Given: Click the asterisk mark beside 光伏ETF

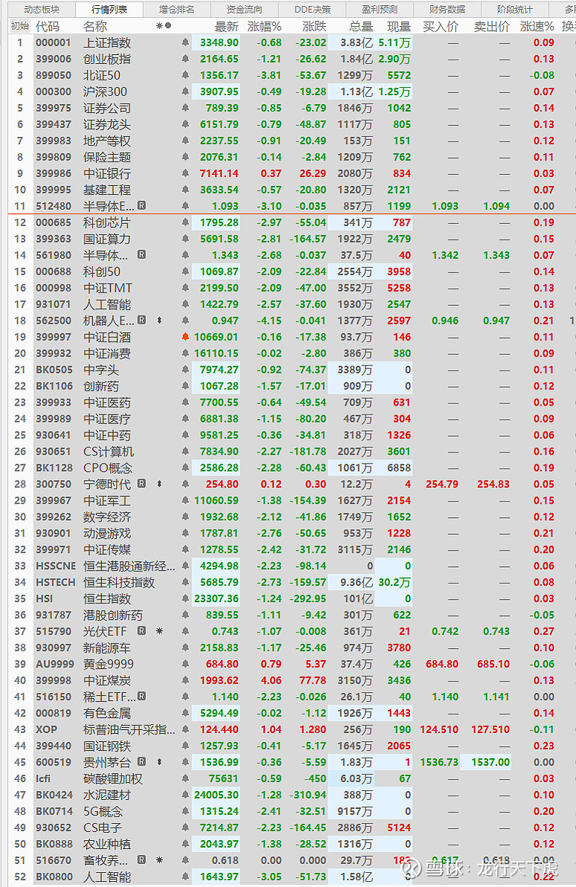Looking at the screenshot, I should (159, 631).
